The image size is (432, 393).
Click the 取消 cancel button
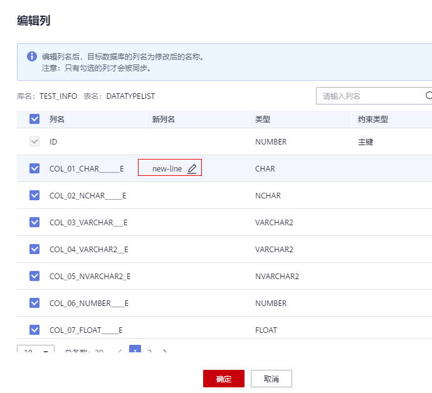pos(271,379)
